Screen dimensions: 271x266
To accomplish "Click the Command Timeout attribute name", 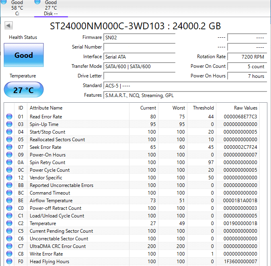I will [x=50, y=193].
